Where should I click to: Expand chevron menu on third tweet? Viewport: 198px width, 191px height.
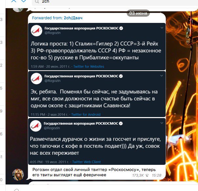(x=162, y=123)
